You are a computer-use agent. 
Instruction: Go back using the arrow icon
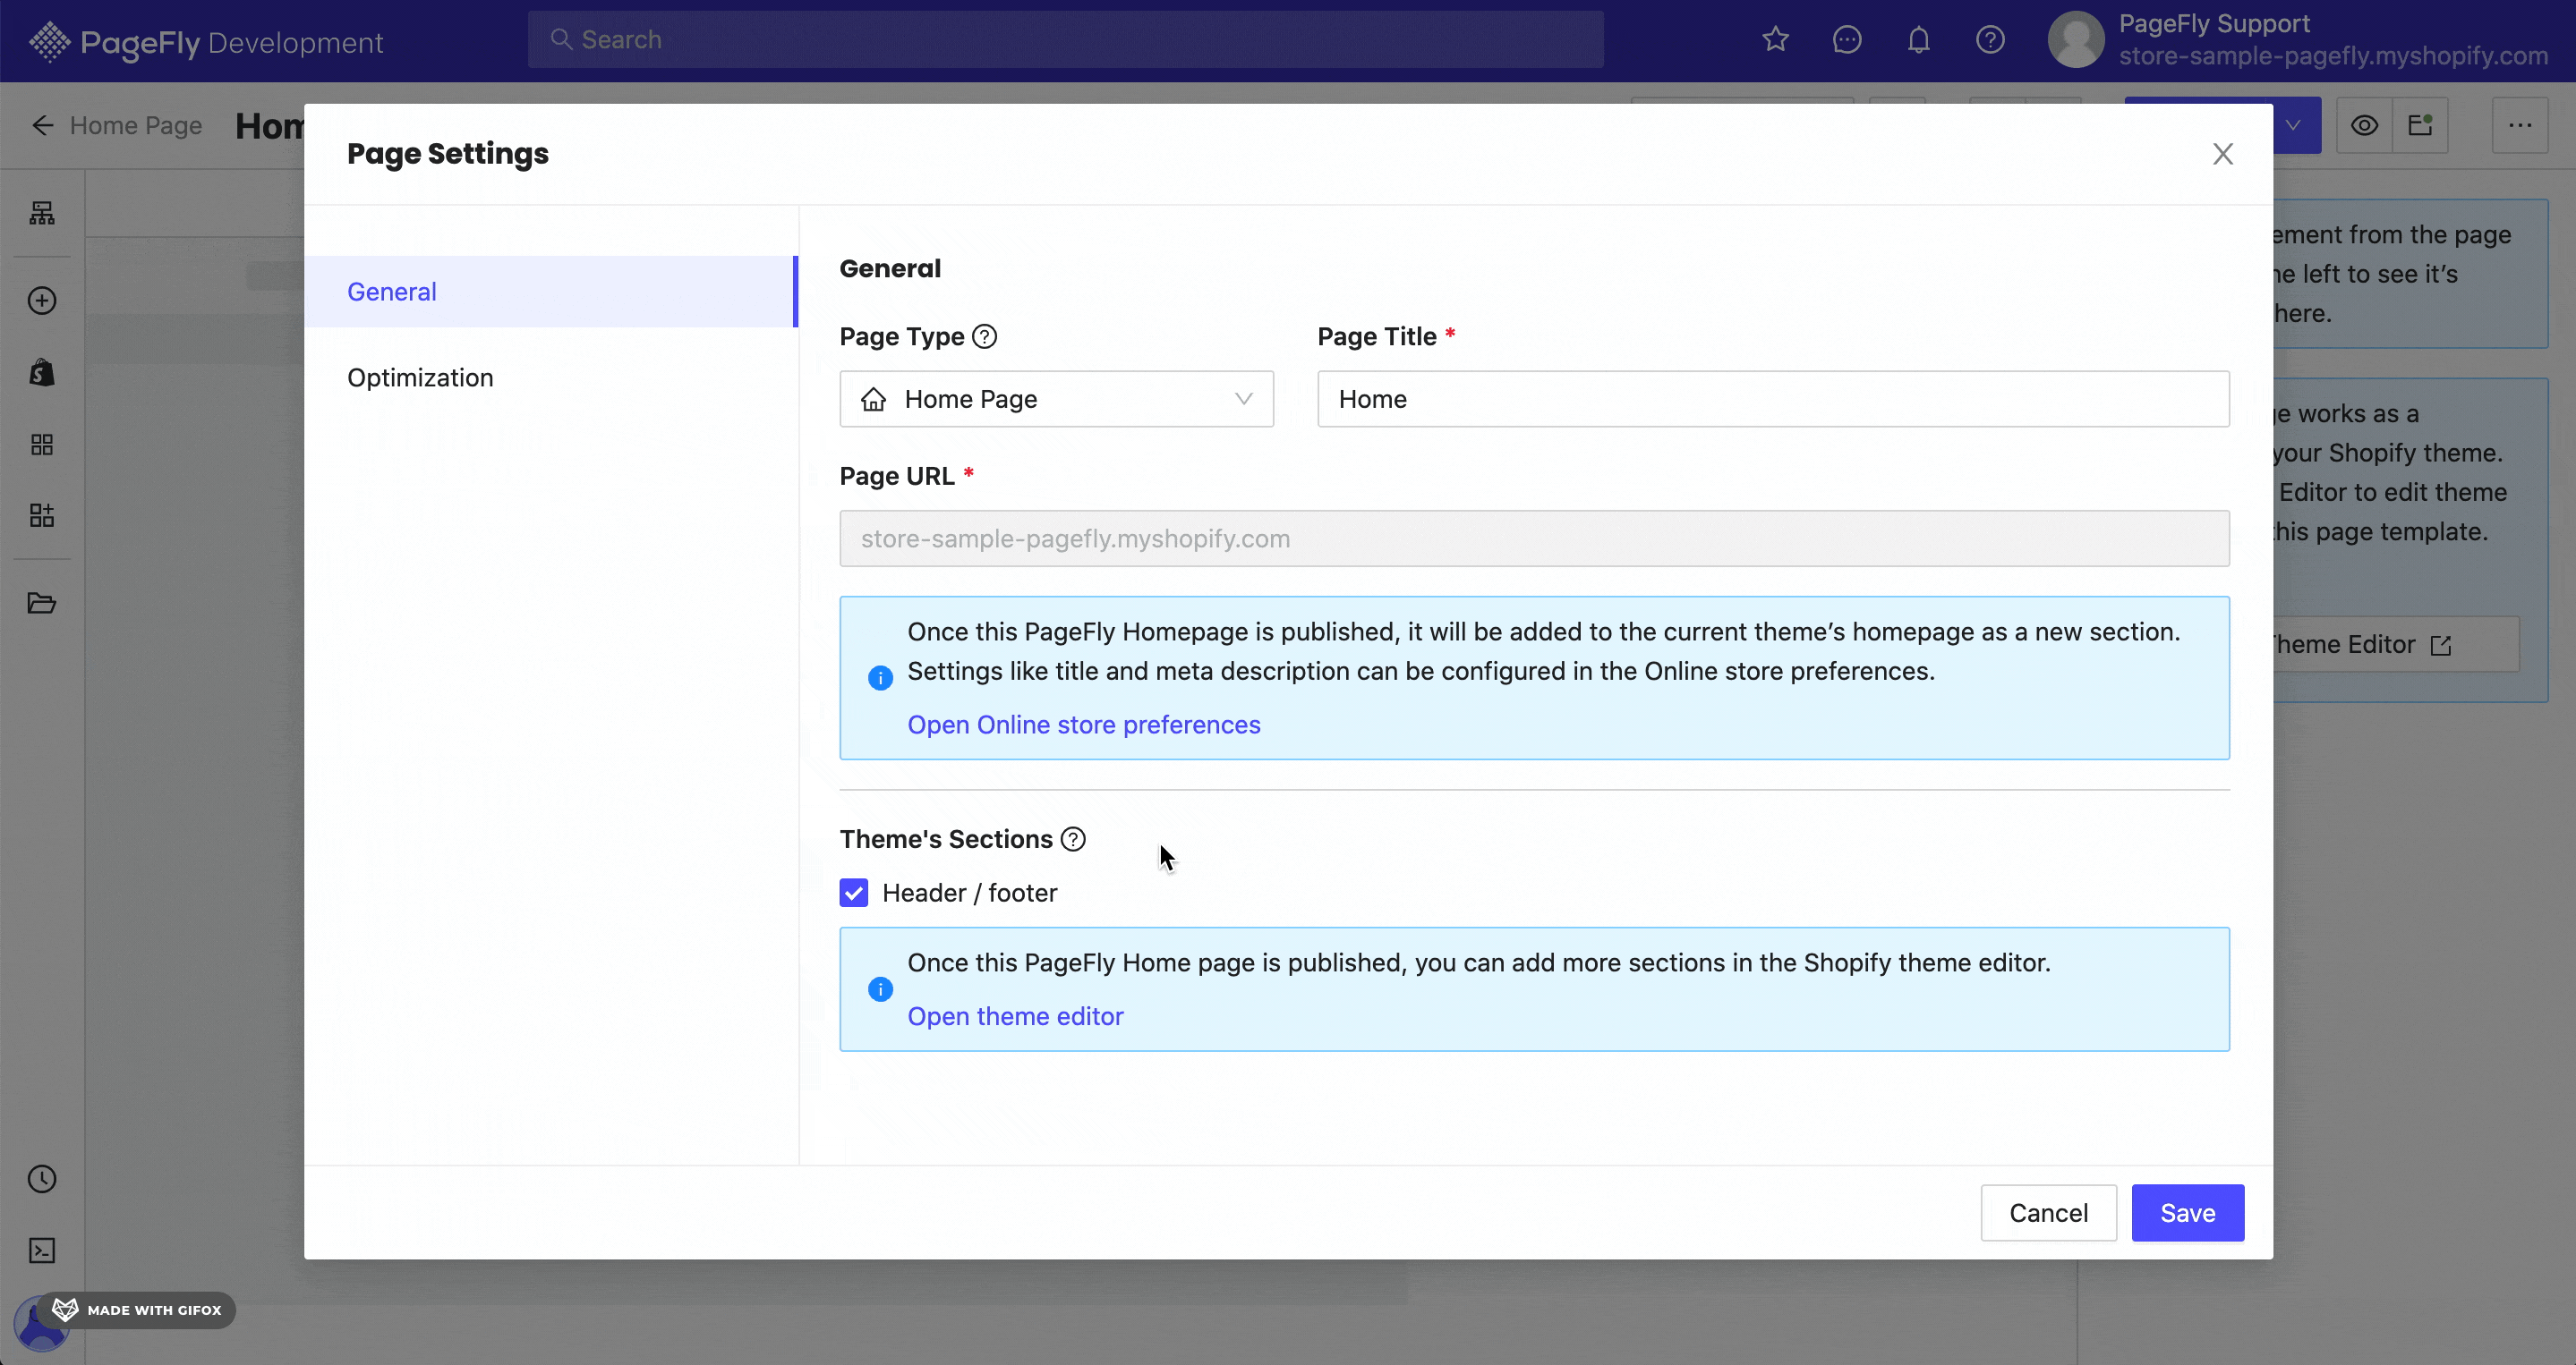pos(42,126)
